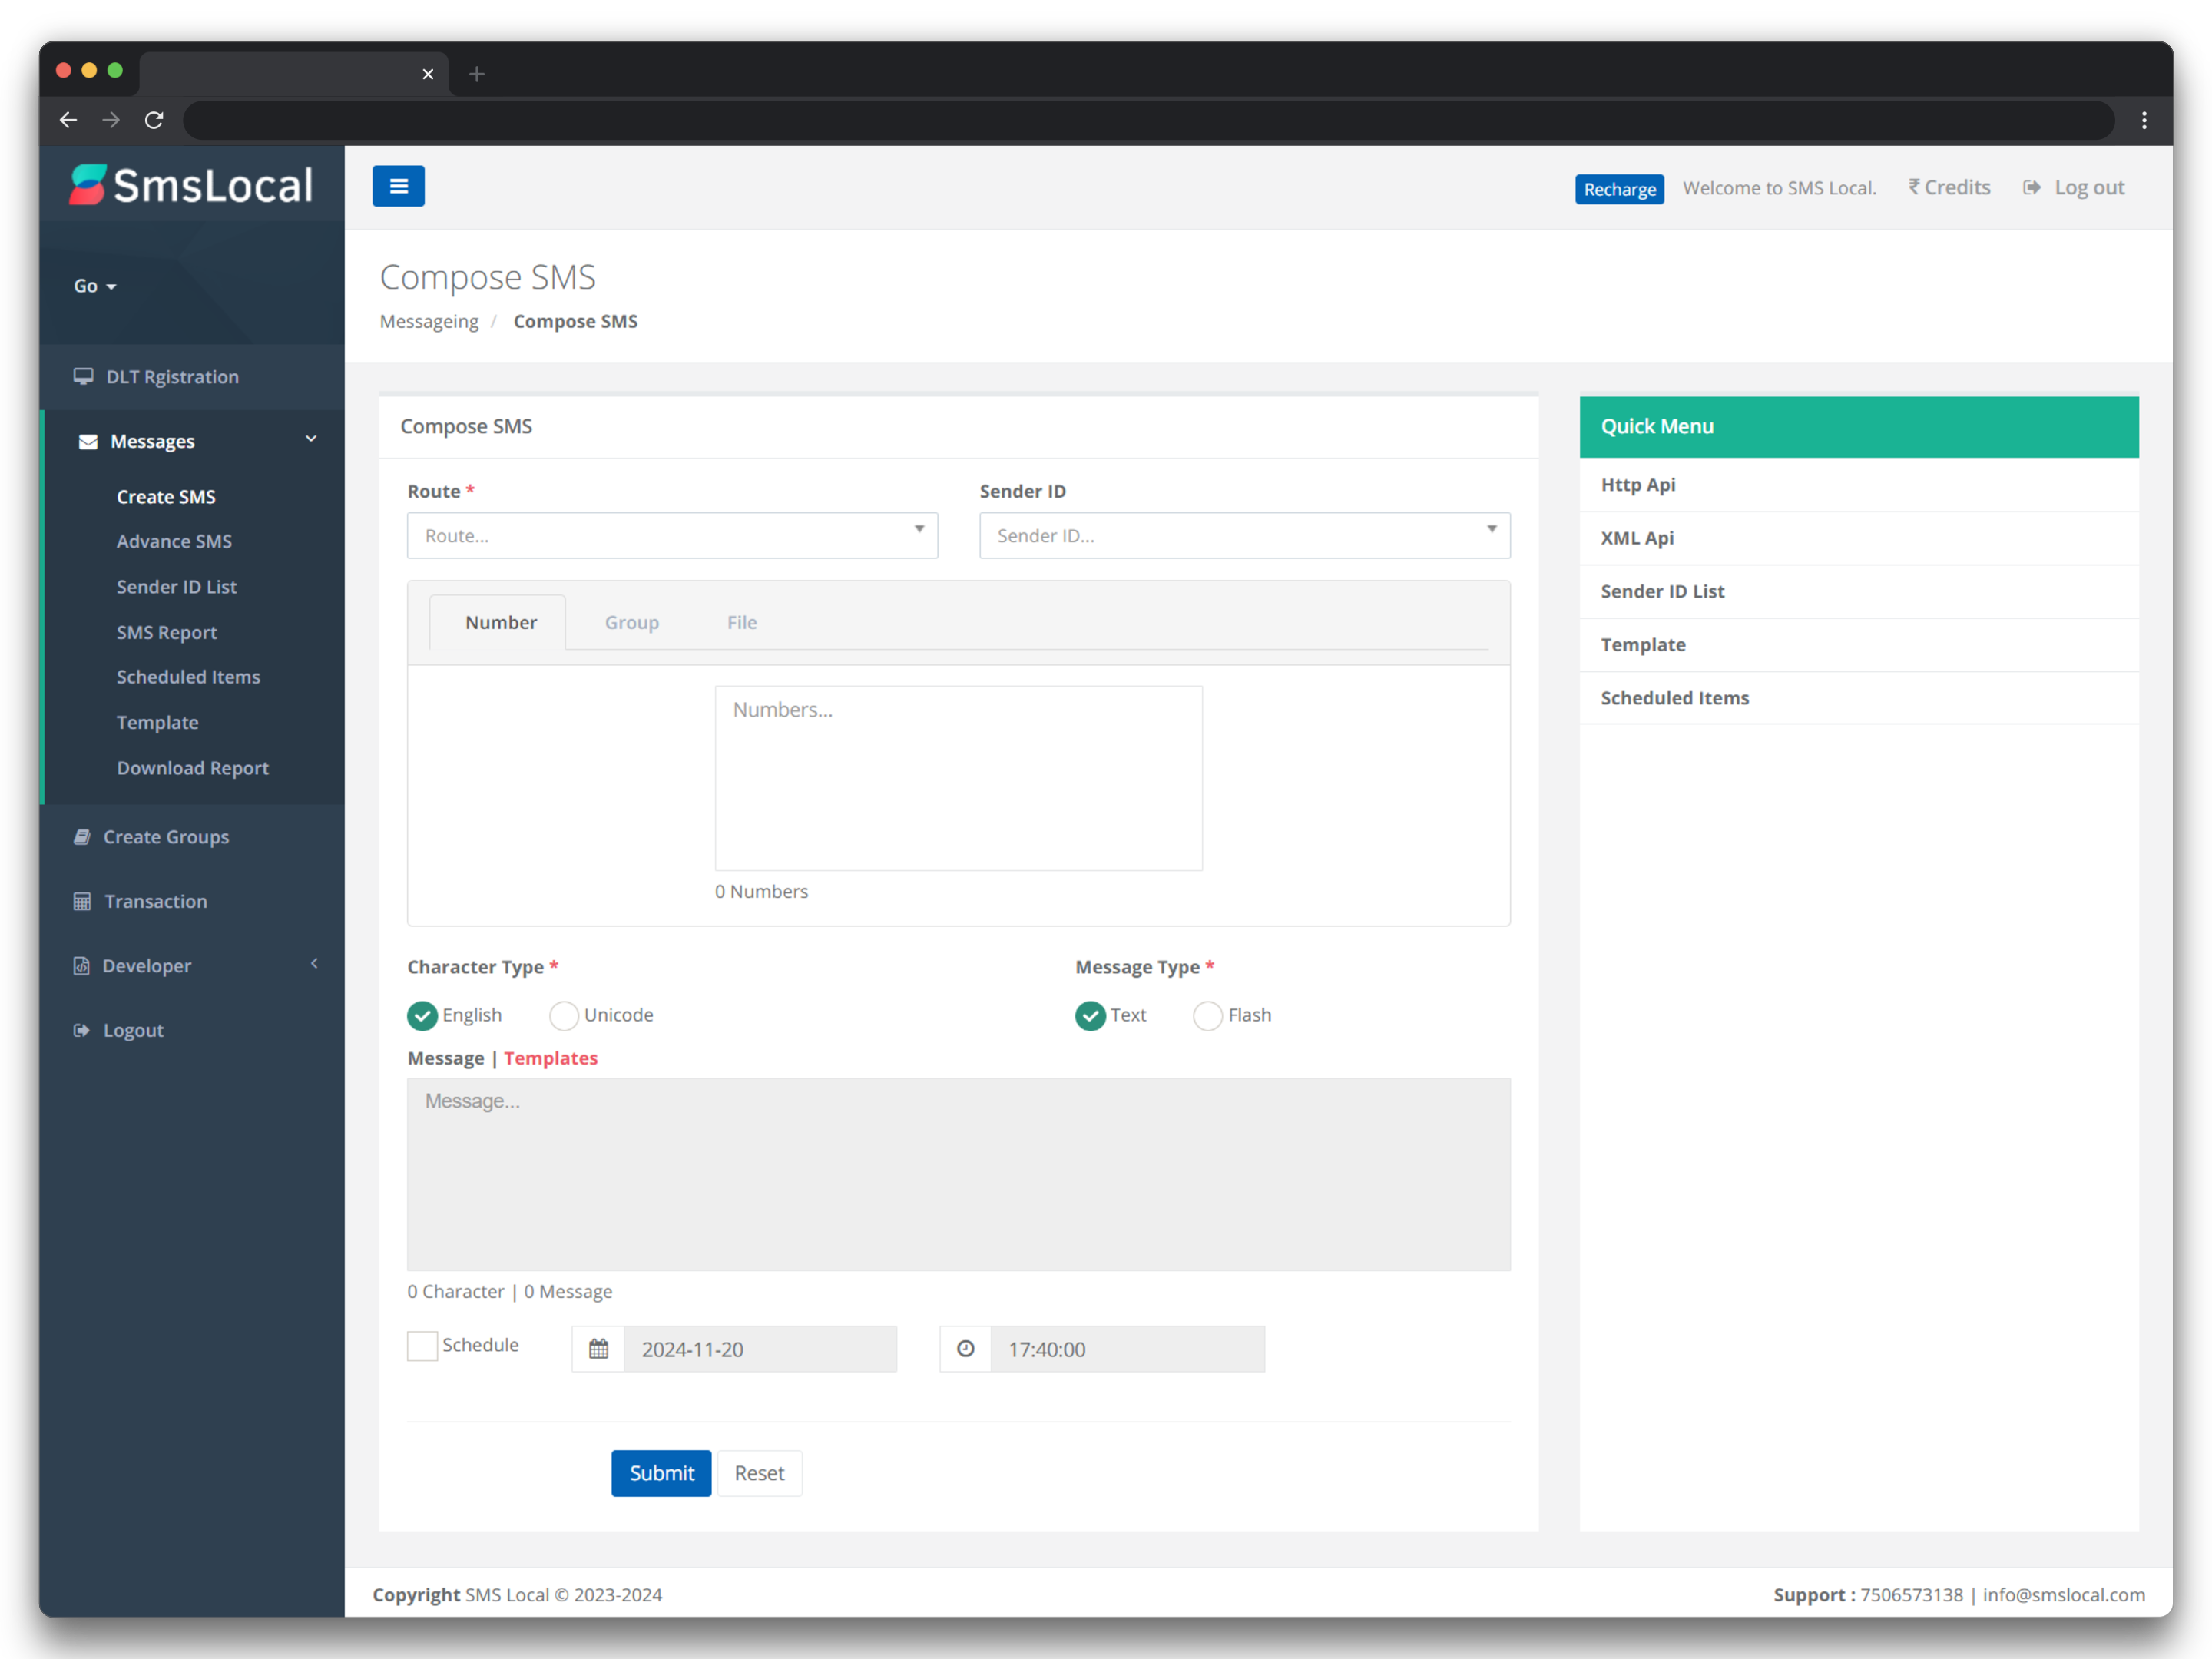This screenshot has width=2212, height=1659.
Task: Open Create SMS in sidebar
Action: tap(166, 497)
